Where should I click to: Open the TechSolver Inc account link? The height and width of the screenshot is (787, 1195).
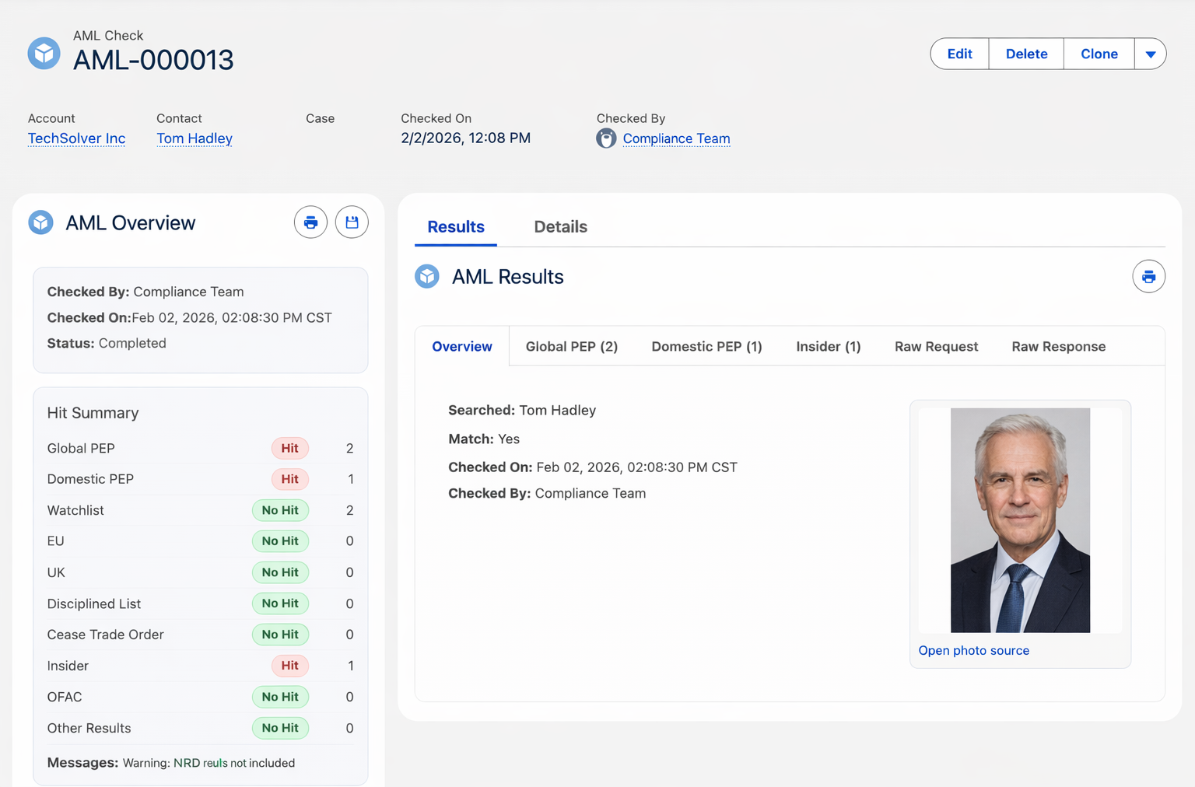click(x=76, y=138)
